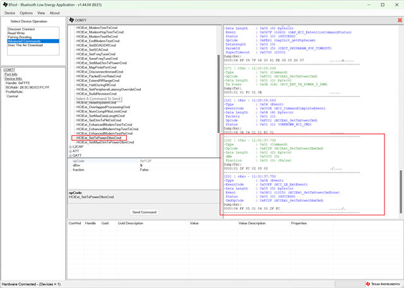Edit the dBm parameter value field
Viewport: 404px width, 288px height.
click(180, 165)
